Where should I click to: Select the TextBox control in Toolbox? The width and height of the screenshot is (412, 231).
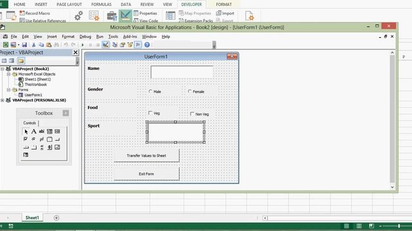(41, 132)
